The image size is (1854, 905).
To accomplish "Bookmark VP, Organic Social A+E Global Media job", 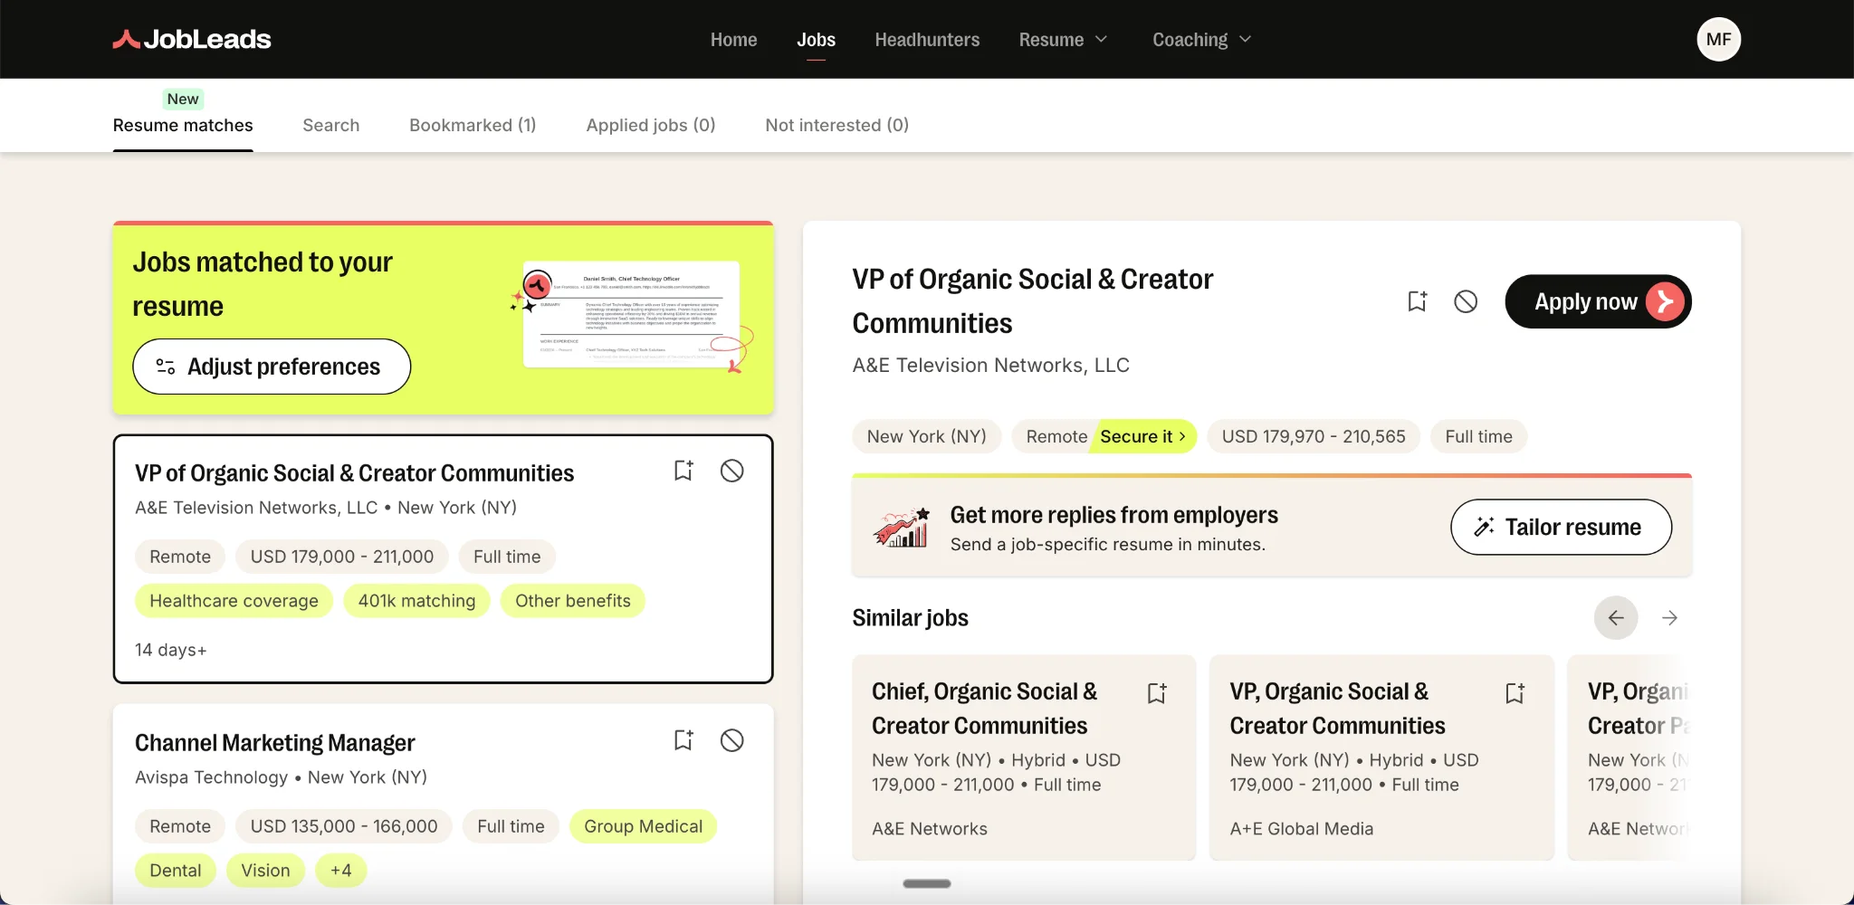I will pos(1515,693).
